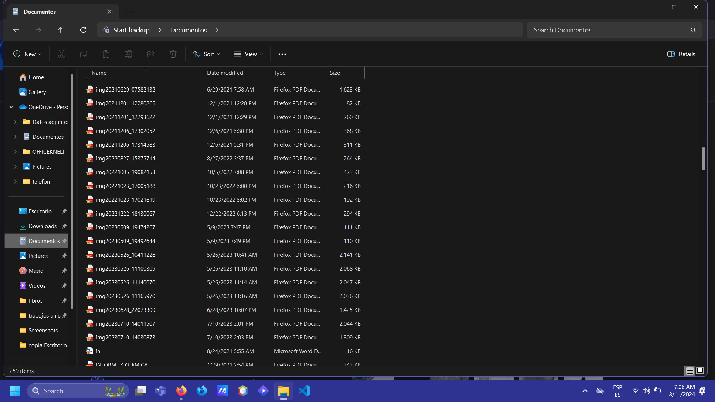Image resolution: width=715 pixels, height=402 pixels.
Task: Click the Share icon in toolbar
Action: tap(151, 54)
